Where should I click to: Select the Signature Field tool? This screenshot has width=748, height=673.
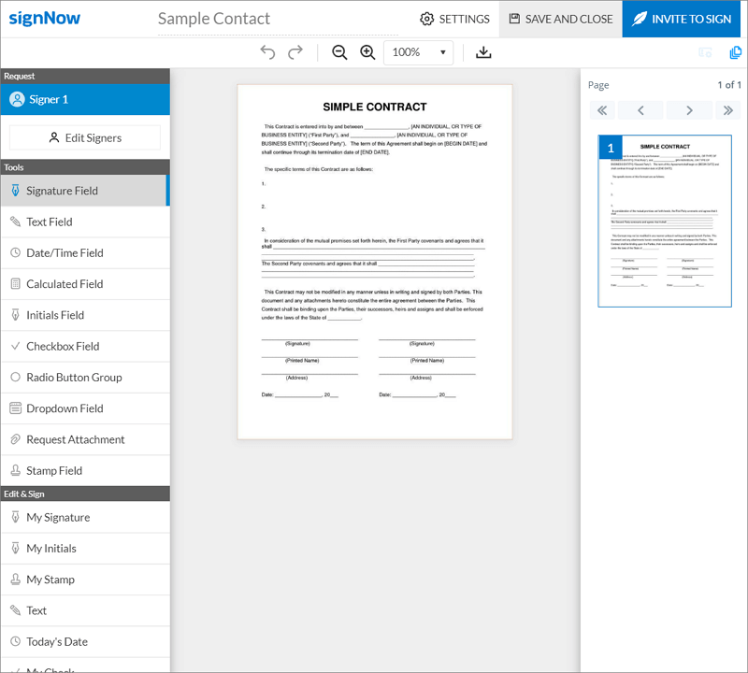[85, 191]
